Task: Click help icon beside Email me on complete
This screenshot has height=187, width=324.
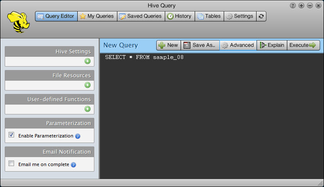Action: coord(73,165)
